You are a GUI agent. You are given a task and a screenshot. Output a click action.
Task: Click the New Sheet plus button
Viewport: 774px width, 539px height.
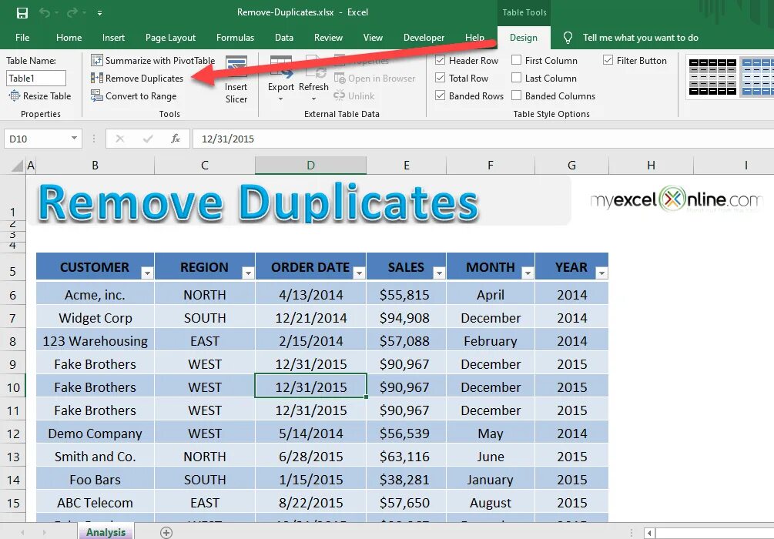point(166,531)
